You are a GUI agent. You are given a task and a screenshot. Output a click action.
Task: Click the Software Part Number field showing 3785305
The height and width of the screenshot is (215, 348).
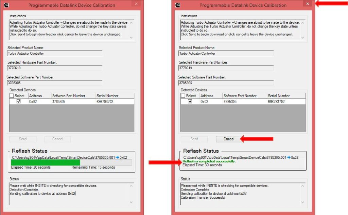coord(54,83)
